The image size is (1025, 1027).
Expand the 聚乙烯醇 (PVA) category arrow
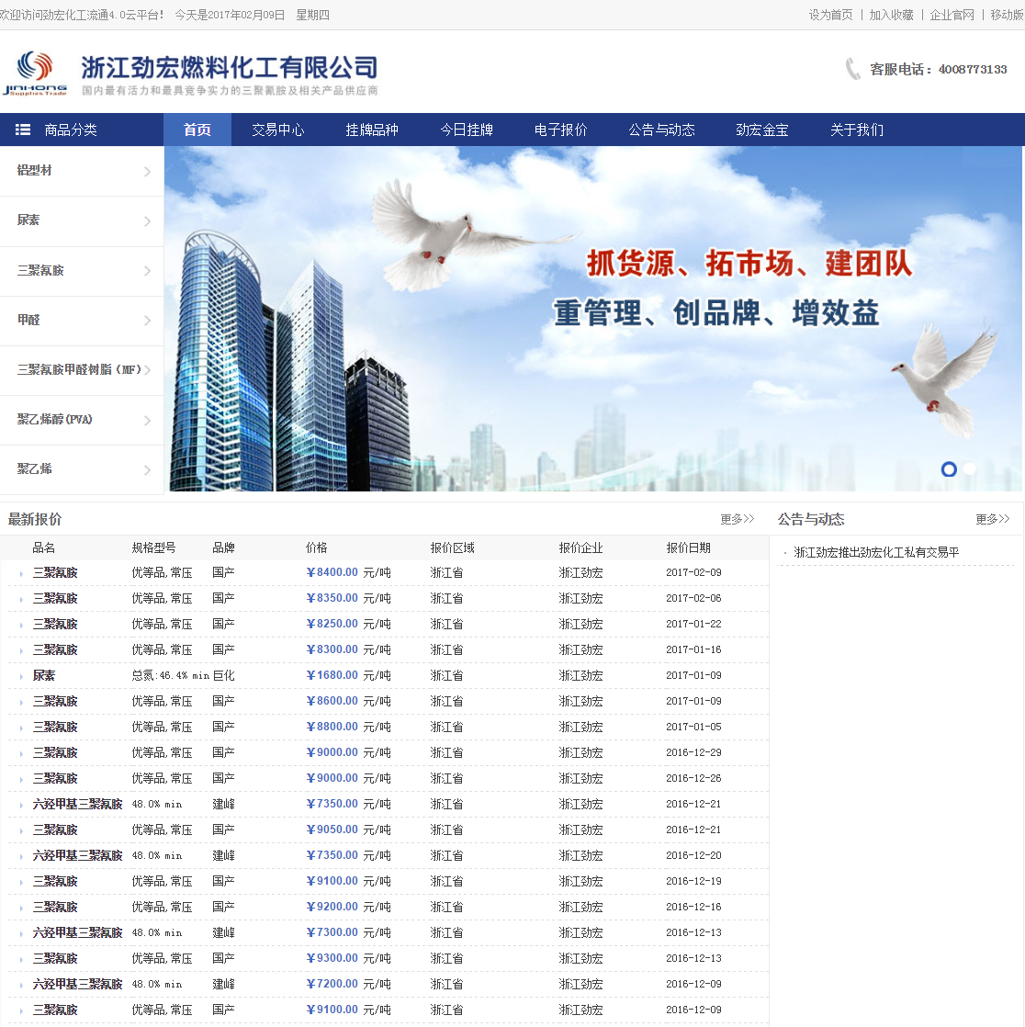pos(147,421)
